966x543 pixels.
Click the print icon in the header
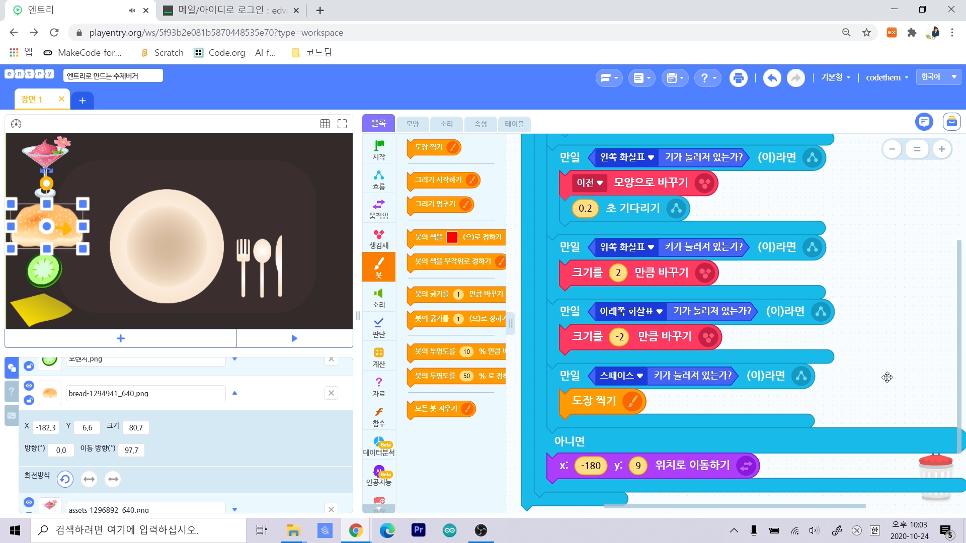click(738, 78)
